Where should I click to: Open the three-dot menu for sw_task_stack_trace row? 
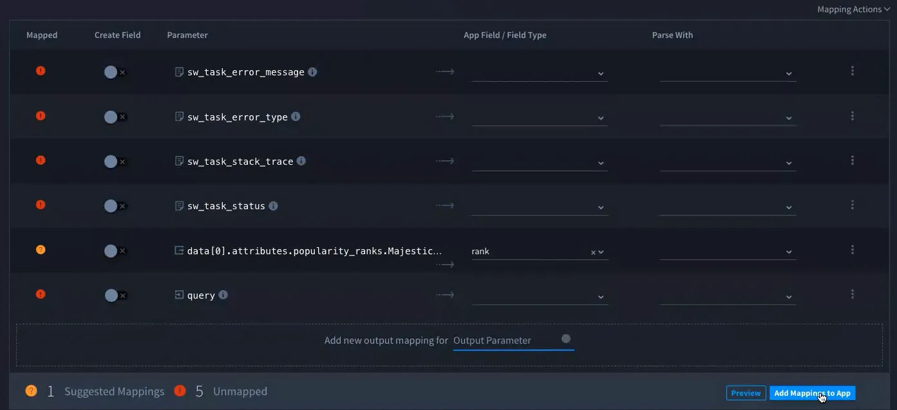pos(852,160)
